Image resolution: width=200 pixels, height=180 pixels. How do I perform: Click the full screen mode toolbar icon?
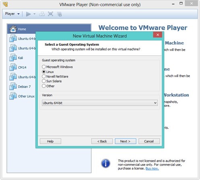50,14
